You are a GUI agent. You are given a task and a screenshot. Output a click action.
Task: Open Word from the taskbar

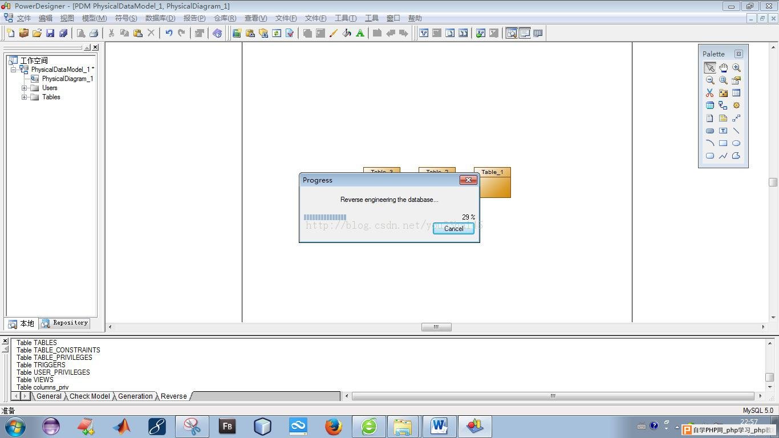pos(439,426)
